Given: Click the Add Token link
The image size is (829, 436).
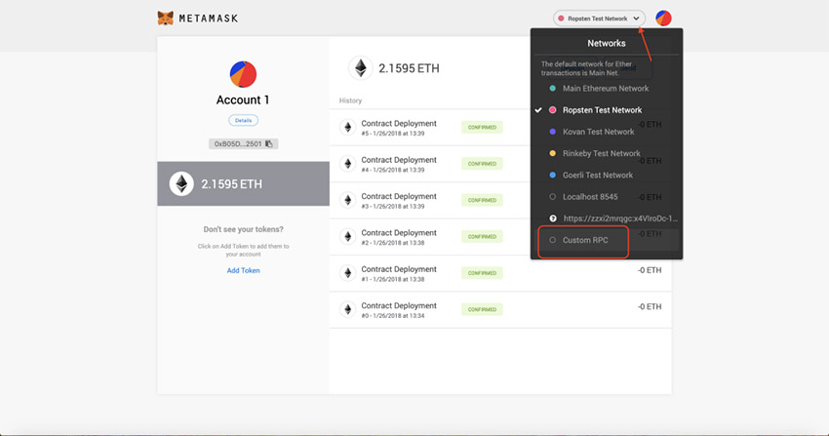Looking at the screenshot, I should point(243,270).
